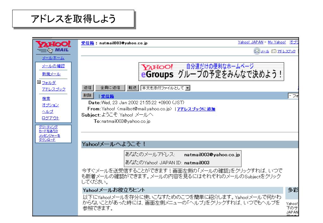Image resolution: width=323 pixels, height=223 pixels.
Task: Open 受信箱 link next to 削除
Action: [107, 96]
